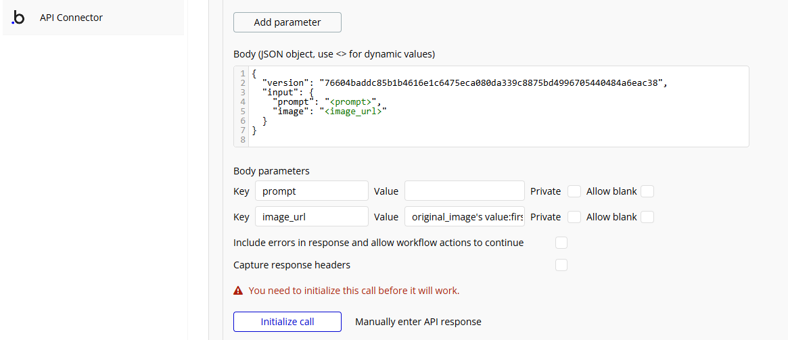The height and width of the screenshot is (340, 788).
Task: Click the <image_url> placeholder in JSON body
Action: (x=356, y=111)
